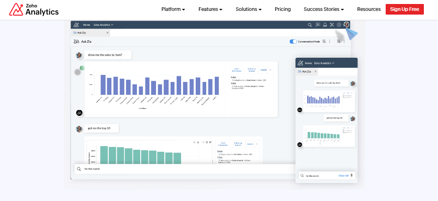Viewport: 438px width, 201px height.
Task: Open the Solutions dropdown
Action: (249, 9)
